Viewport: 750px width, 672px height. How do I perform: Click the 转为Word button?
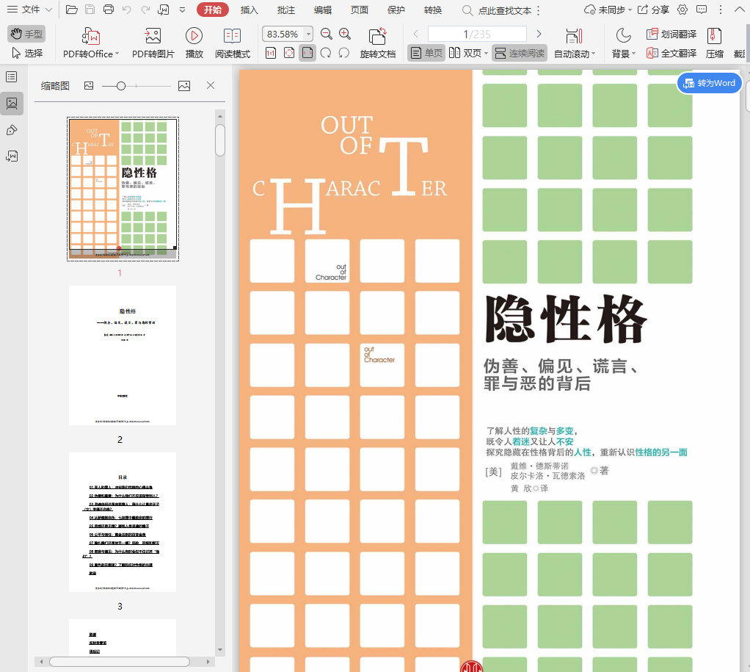pos(710,83)
